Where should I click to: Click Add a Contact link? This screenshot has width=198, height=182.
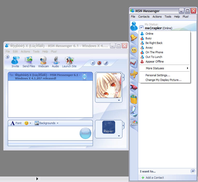[153, 178]
